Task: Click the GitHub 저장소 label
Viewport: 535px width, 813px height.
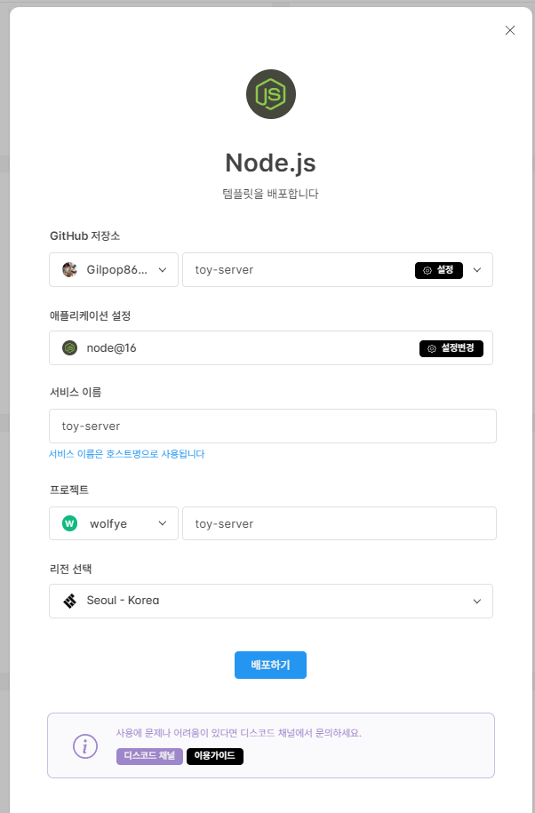Action: click(x=85, y=236)
